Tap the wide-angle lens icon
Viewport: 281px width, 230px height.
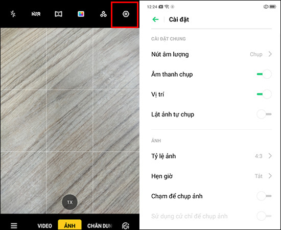tap(58, 14)
